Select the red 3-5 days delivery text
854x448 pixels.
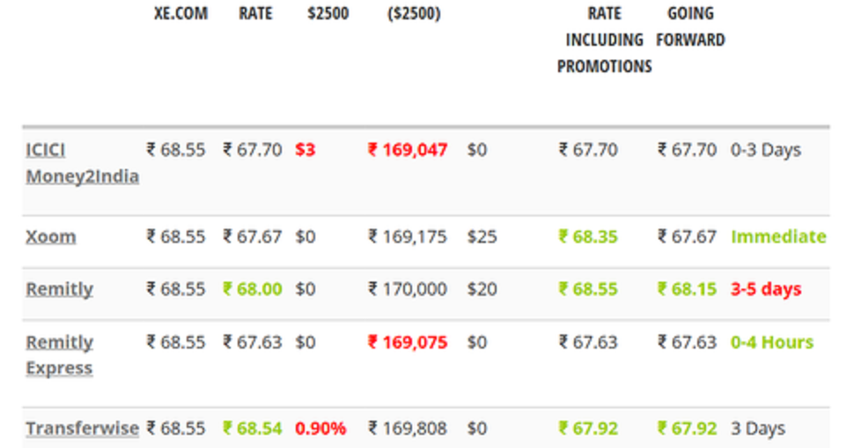click(x=766, y=289)
